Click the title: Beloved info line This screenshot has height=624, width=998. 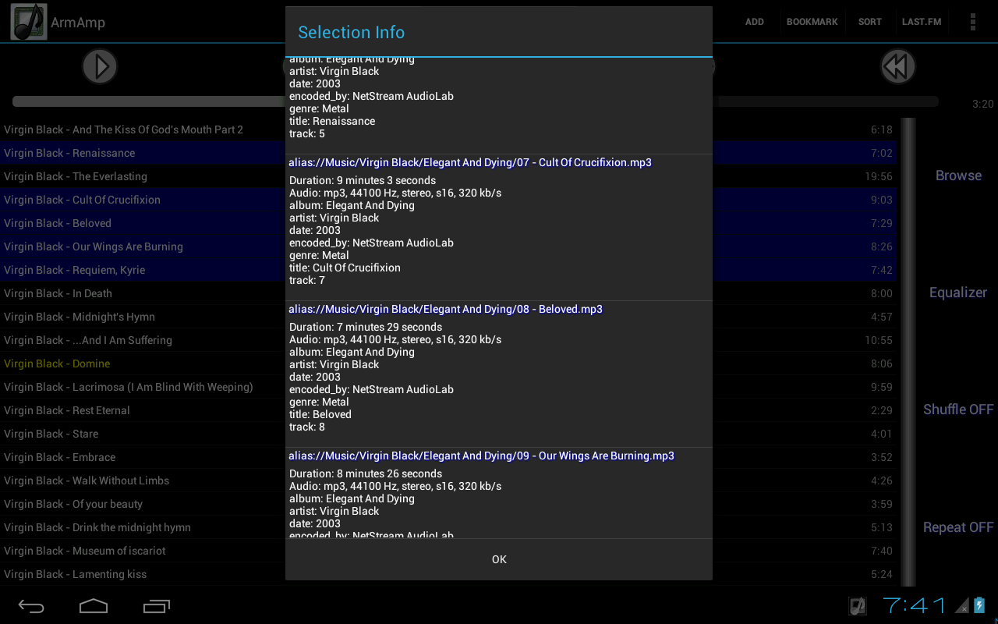coord(320,414)
